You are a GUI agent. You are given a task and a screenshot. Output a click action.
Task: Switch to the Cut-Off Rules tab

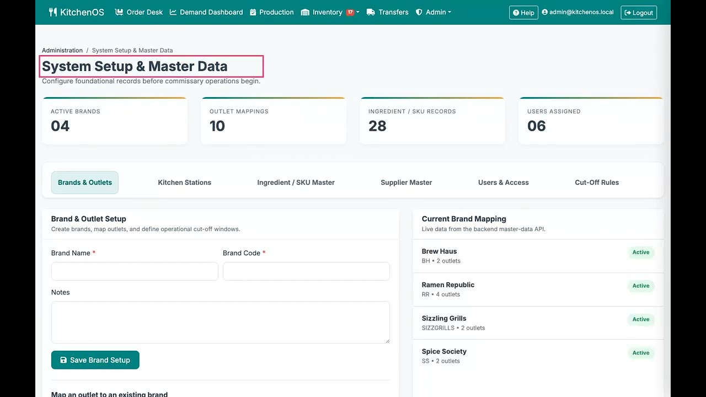click(597, 183)
